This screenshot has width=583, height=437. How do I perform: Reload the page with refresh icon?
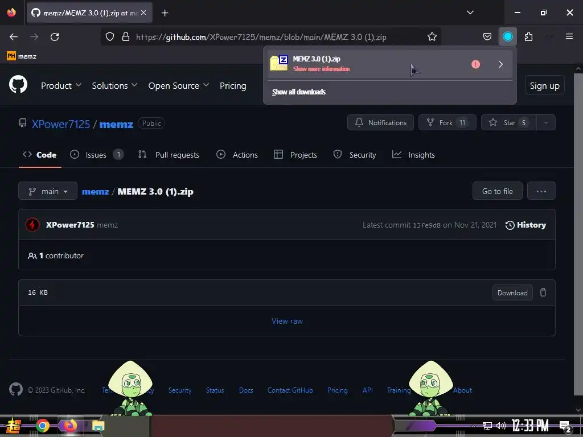pyautogui.click(x=55, y=37)
